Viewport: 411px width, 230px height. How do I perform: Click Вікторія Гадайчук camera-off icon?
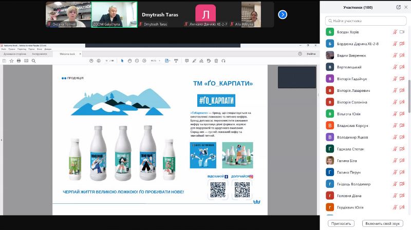pyautogui.click(x=402, y=79)
